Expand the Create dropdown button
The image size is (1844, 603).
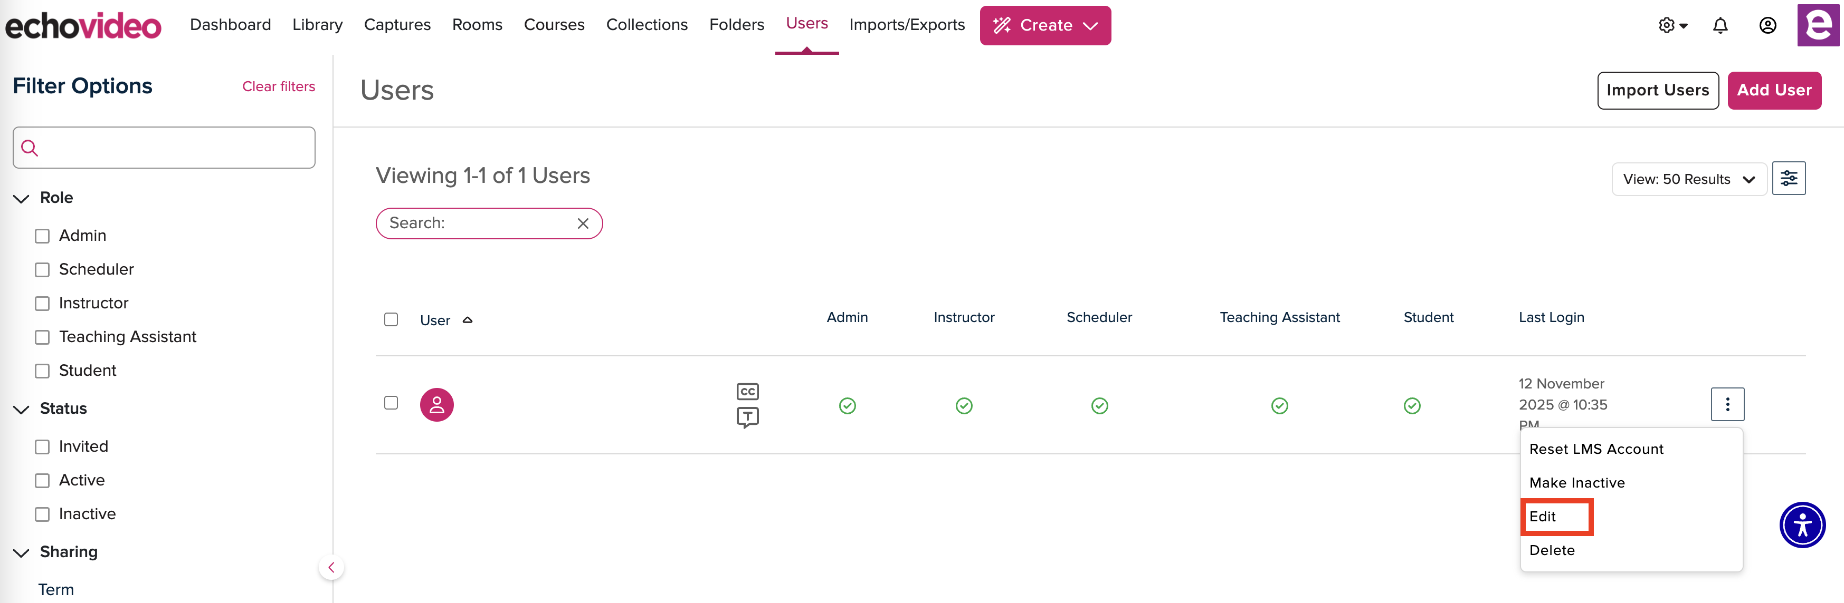1044,26
